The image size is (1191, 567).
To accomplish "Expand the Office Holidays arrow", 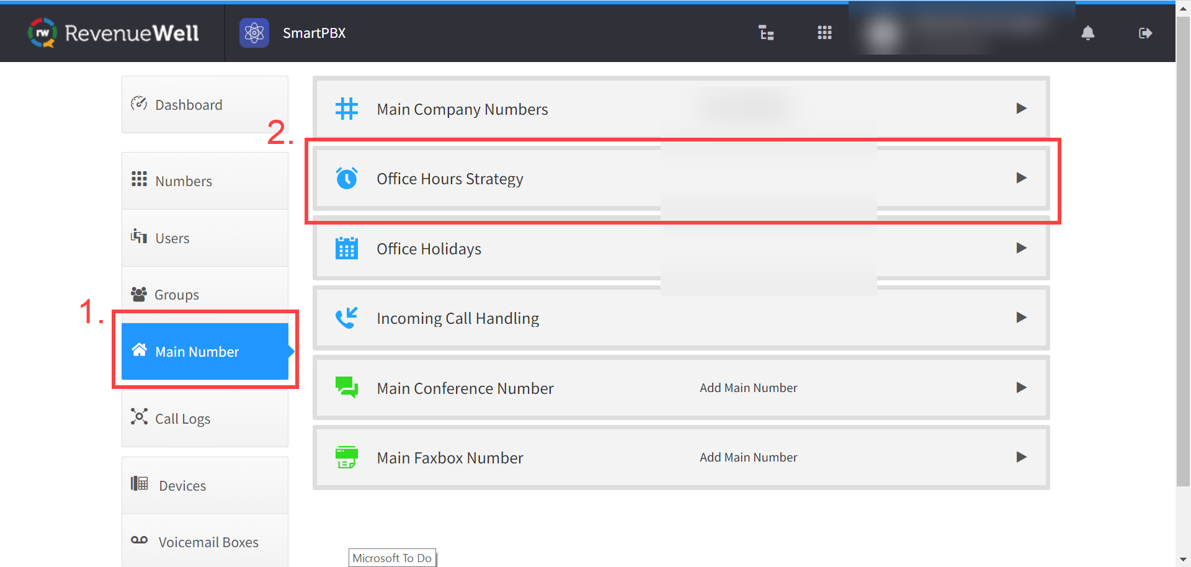I will pyautogui.click(x=1022, y=248).
